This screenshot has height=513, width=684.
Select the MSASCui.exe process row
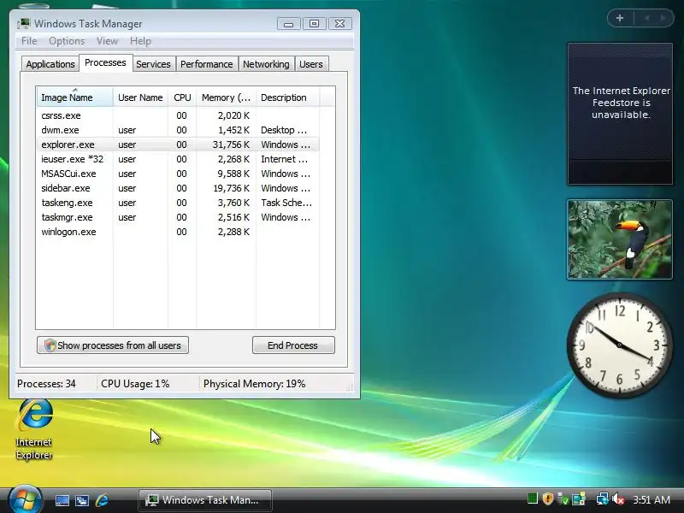click(x=178, y=174)
